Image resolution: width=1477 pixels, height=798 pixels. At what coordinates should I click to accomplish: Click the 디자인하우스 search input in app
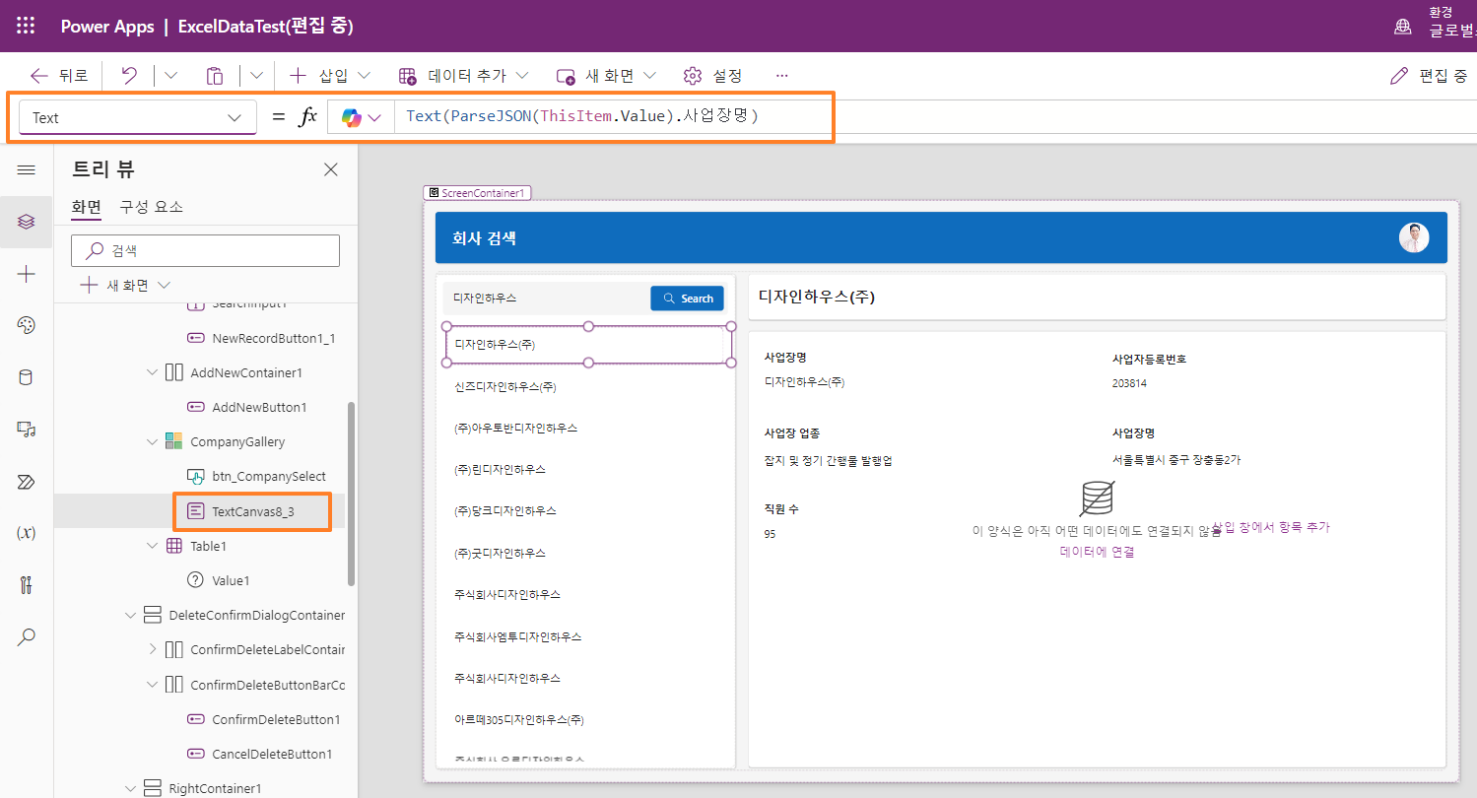547,298
